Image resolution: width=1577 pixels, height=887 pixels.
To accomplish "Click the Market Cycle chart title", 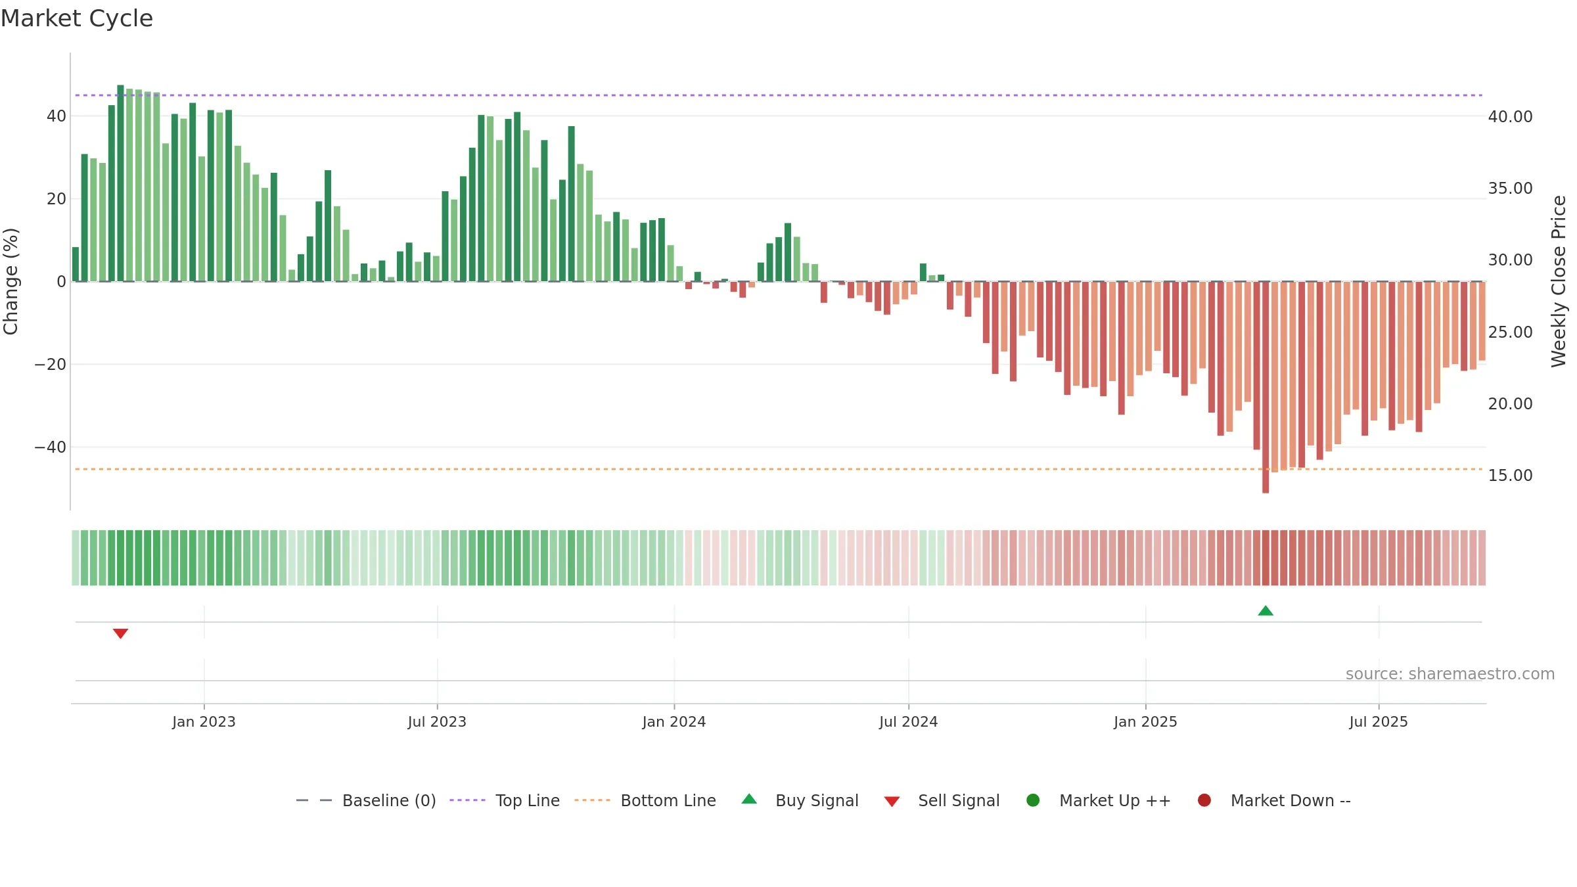I will click(x=77, y=18).
